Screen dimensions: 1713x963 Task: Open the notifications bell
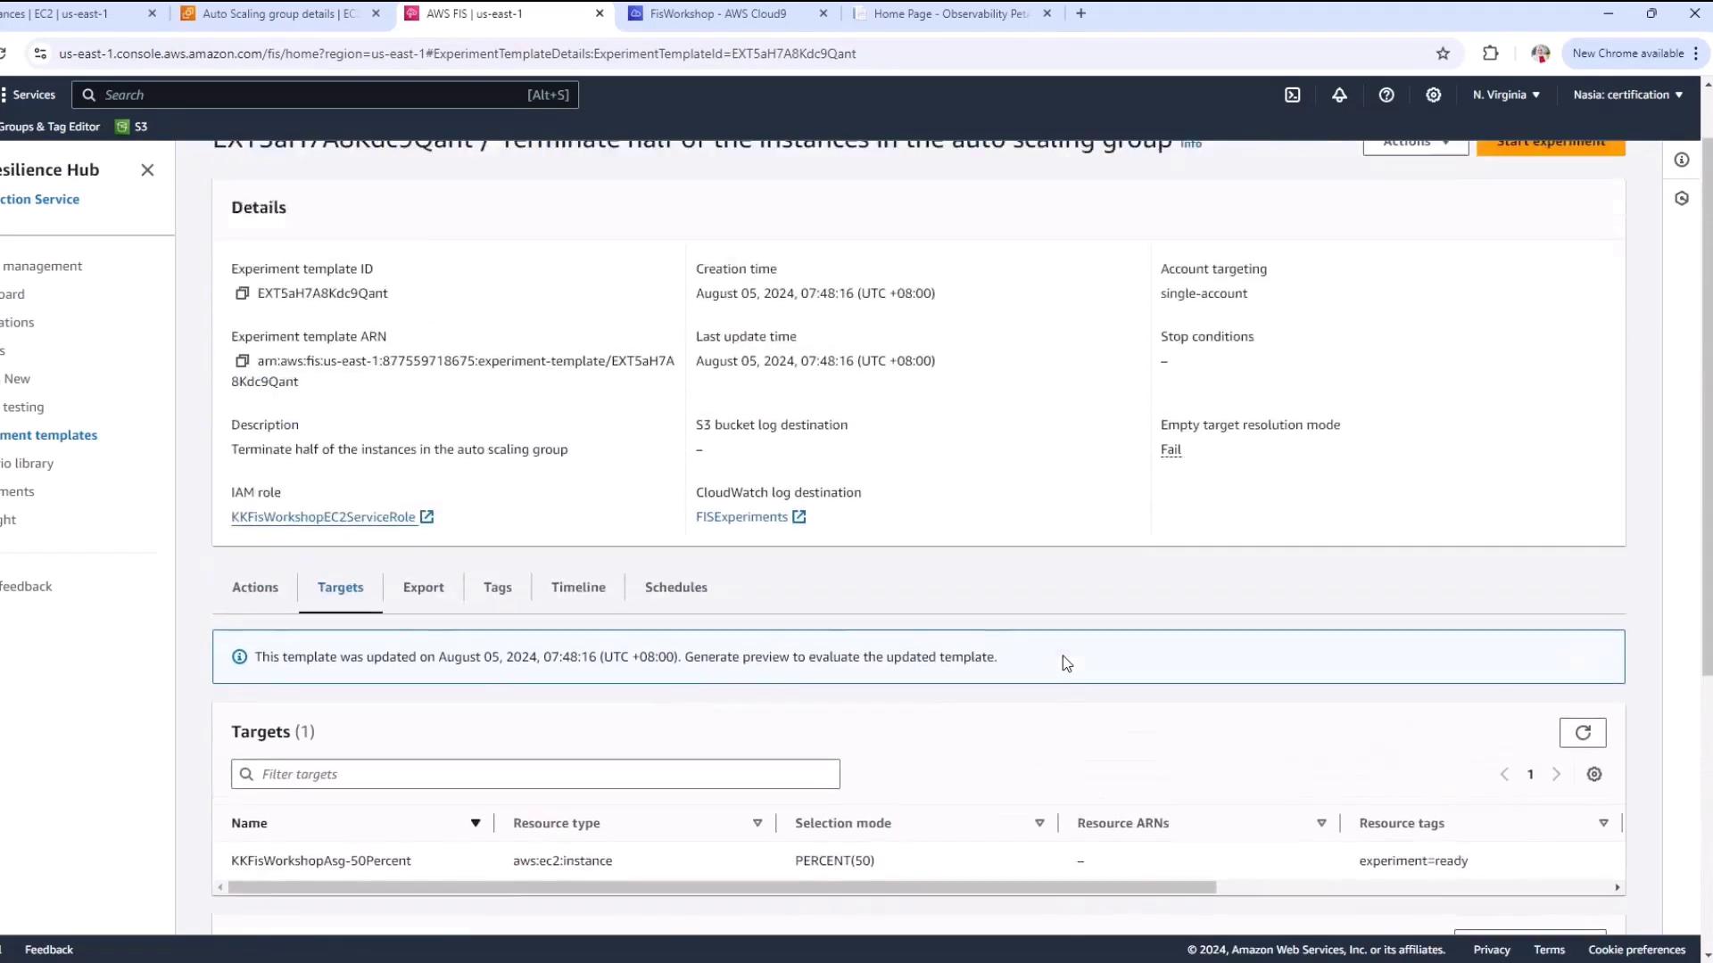click(1339, 95)
